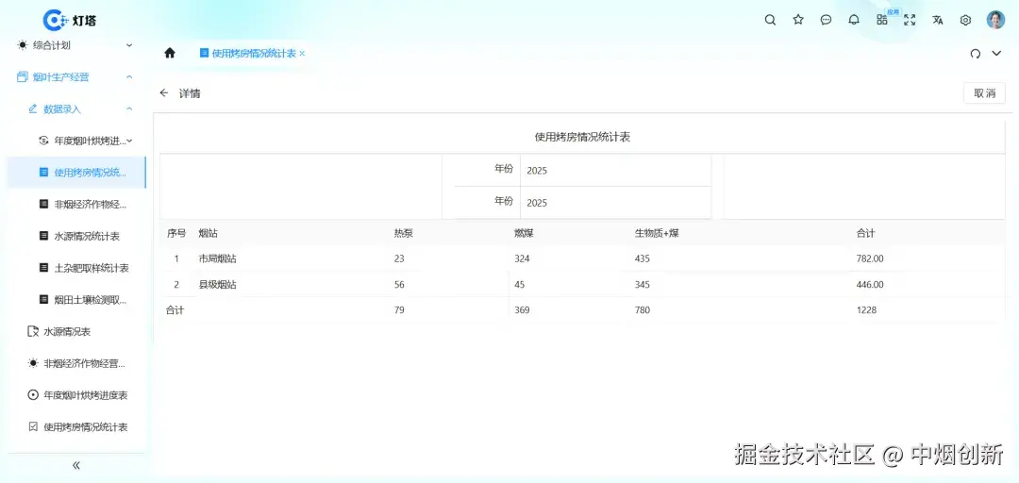Refresh the current tab with reload icon
1019x483 pixels.
tap(975, 54)
